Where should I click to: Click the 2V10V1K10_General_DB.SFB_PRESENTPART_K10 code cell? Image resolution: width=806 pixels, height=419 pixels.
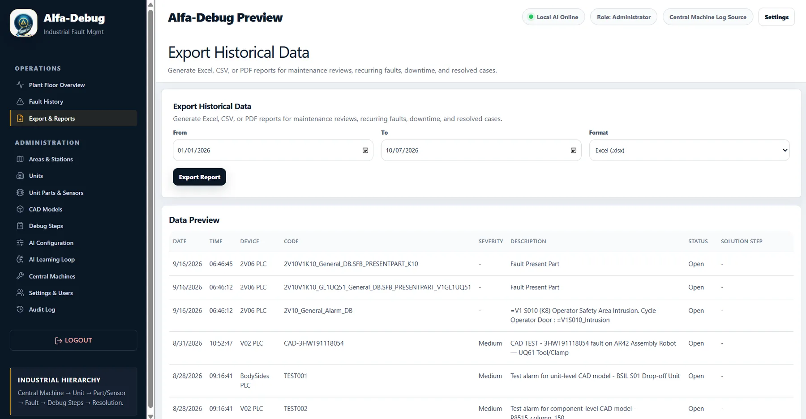click(351, 264)
